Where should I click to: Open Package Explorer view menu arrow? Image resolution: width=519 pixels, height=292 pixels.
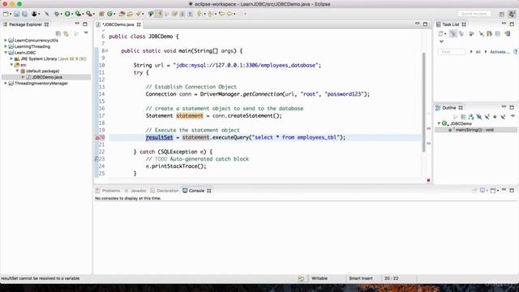tap(86, 33)
